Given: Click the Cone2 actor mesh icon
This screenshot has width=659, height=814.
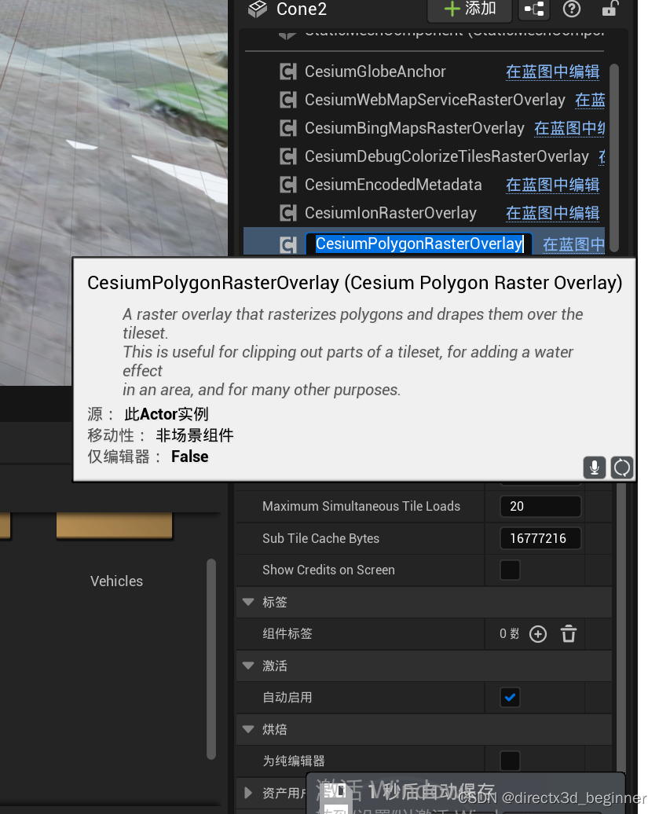Looking at the screenshot, I should click(x=258, y=9).
